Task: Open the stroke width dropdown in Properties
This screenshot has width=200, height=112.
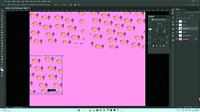Action: 159,29
